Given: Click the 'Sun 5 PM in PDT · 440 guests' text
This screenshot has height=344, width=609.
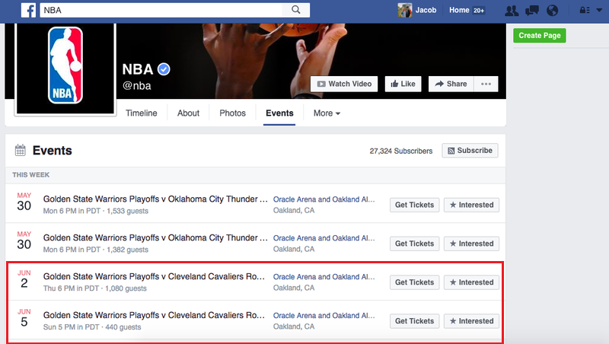Looking at the screenshot, I should [x=92, y=327].
